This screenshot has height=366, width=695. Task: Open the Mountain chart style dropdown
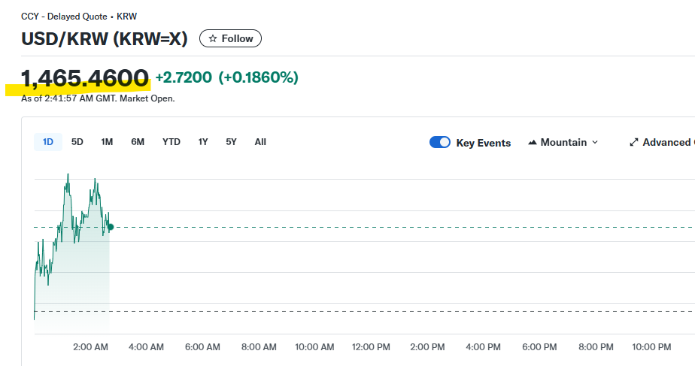pyautogui.click(x=563, y=142)
